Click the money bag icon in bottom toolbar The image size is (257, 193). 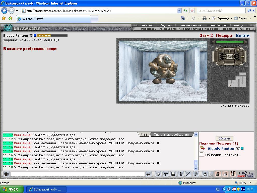click(x=218, y=174)
